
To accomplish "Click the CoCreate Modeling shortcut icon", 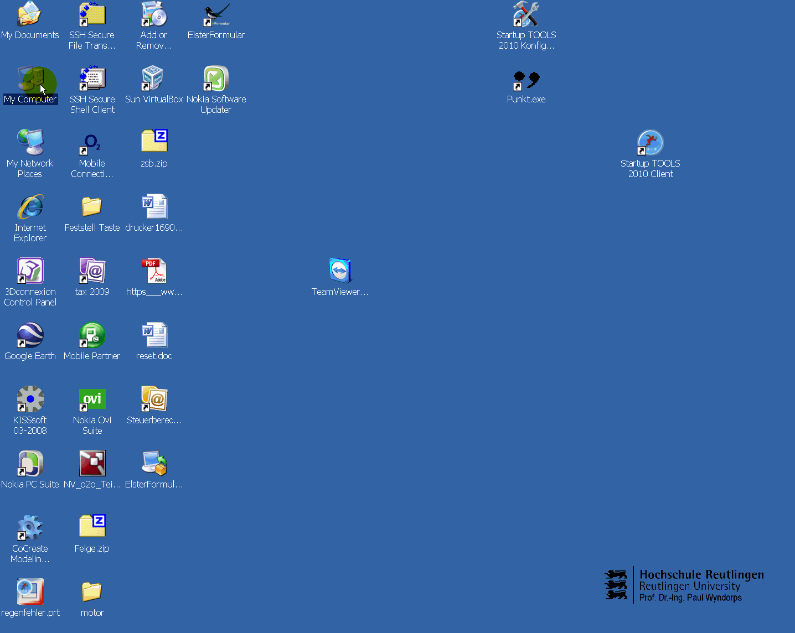I will pos(30,528).
